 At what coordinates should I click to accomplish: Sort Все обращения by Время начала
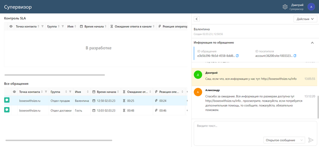pos(118,92)
